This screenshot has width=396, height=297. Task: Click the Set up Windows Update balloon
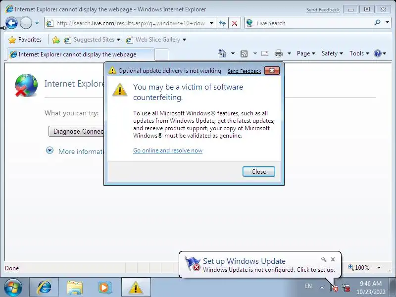point(260,265)
